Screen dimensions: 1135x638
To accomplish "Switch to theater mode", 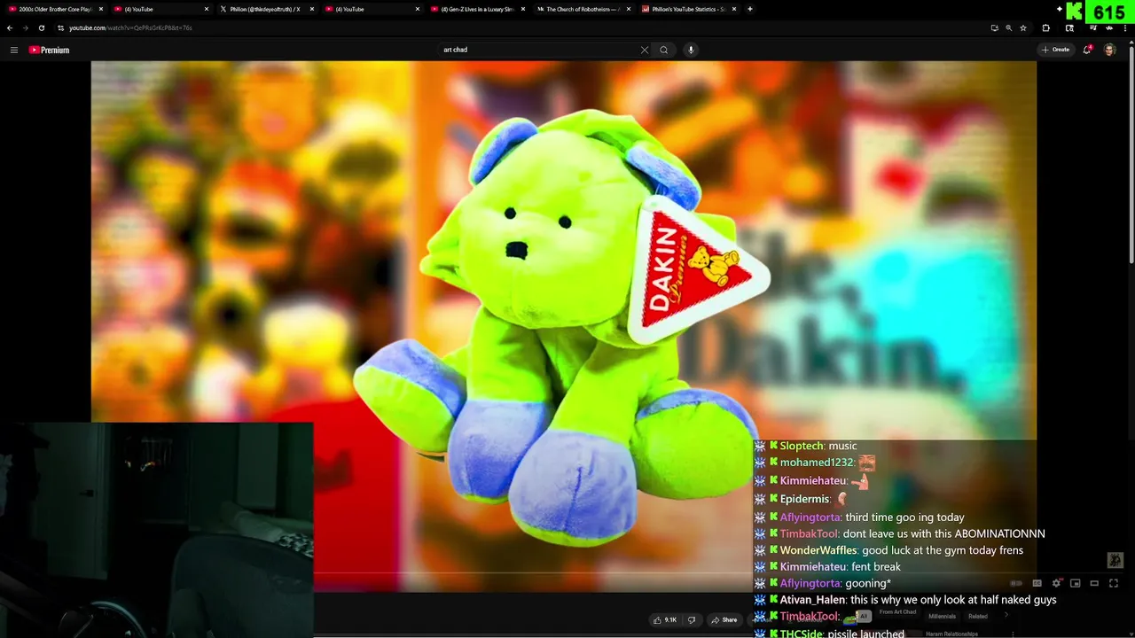I will point(1094,583).
